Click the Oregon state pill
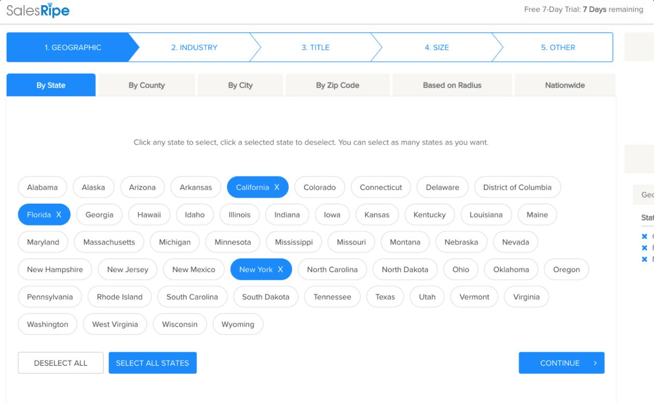The width and height of the screenshot is (654, 404). pyautogui.click(x=566, y=270)
